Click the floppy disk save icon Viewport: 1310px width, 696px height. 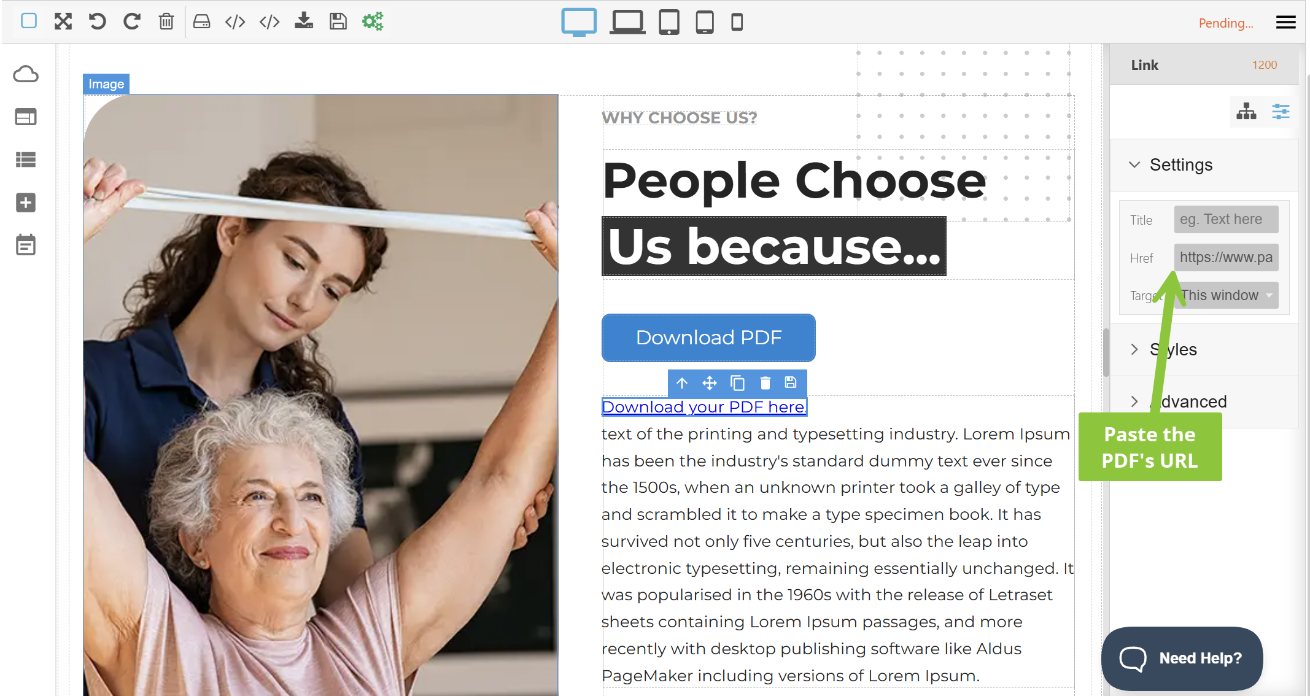coord(338,21)
